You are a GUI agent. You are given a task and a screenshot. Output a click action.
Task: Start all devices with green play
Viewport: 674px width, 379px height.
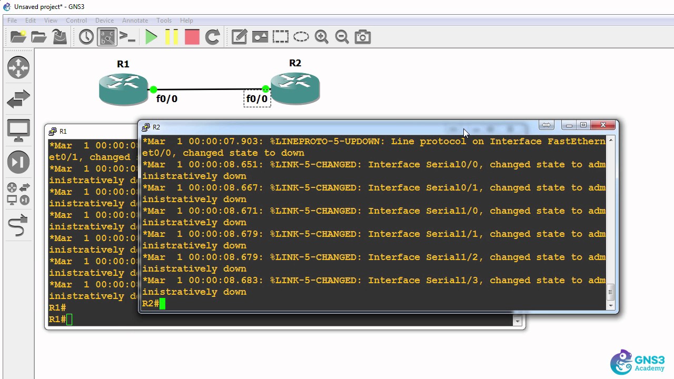pyautogui.click(x=151, y=37)
